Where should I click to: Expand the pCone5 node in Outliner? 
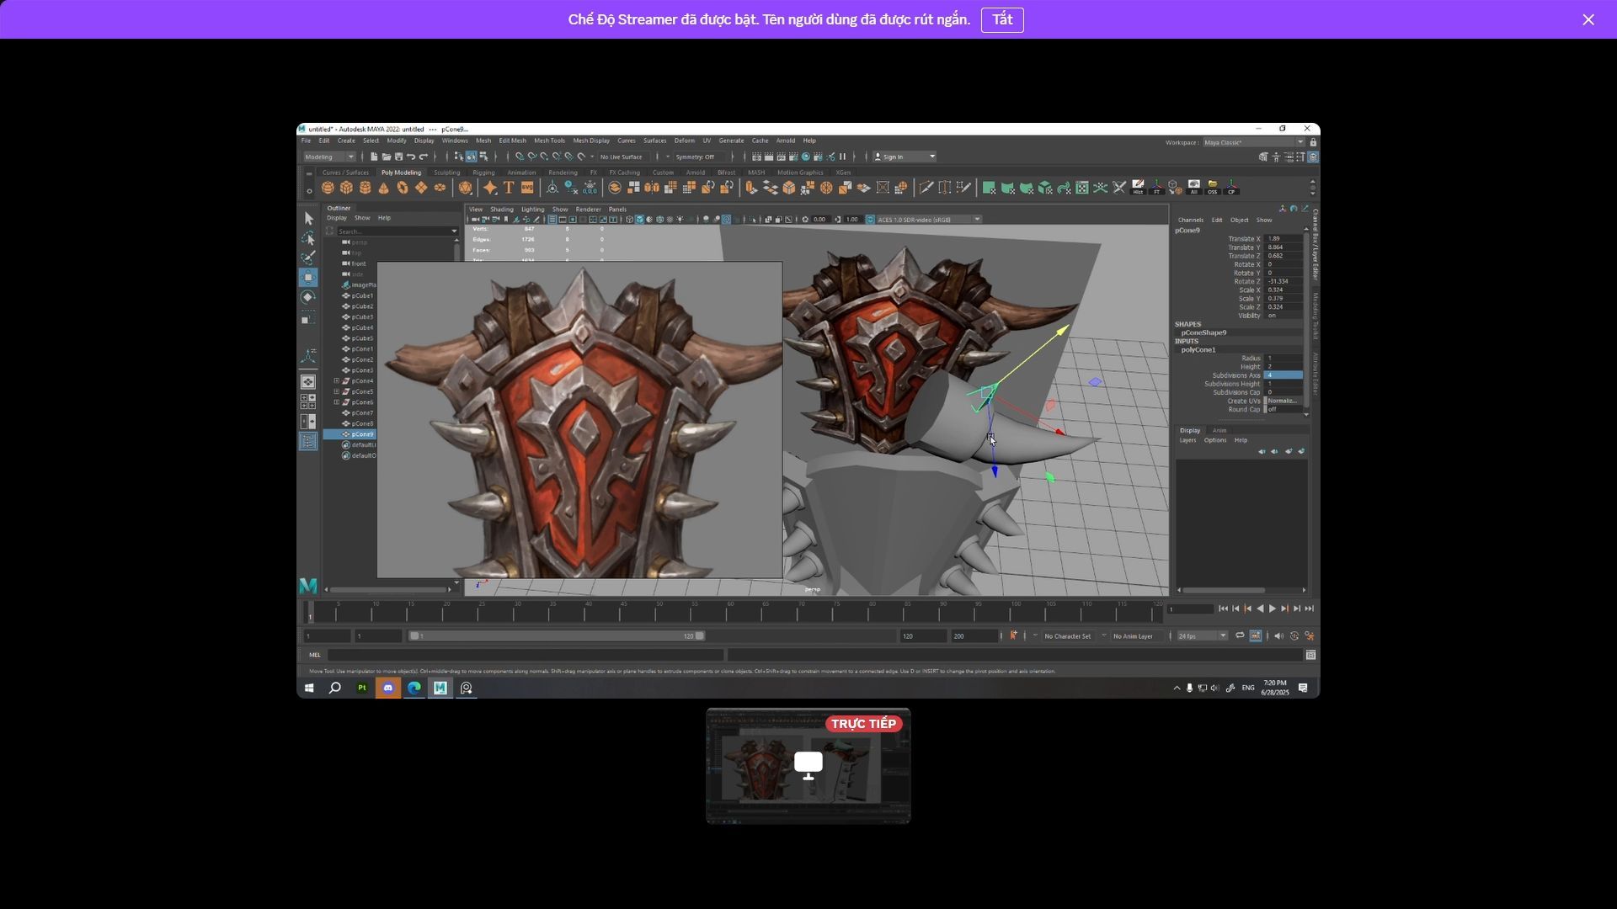click(x=337, y=391)
